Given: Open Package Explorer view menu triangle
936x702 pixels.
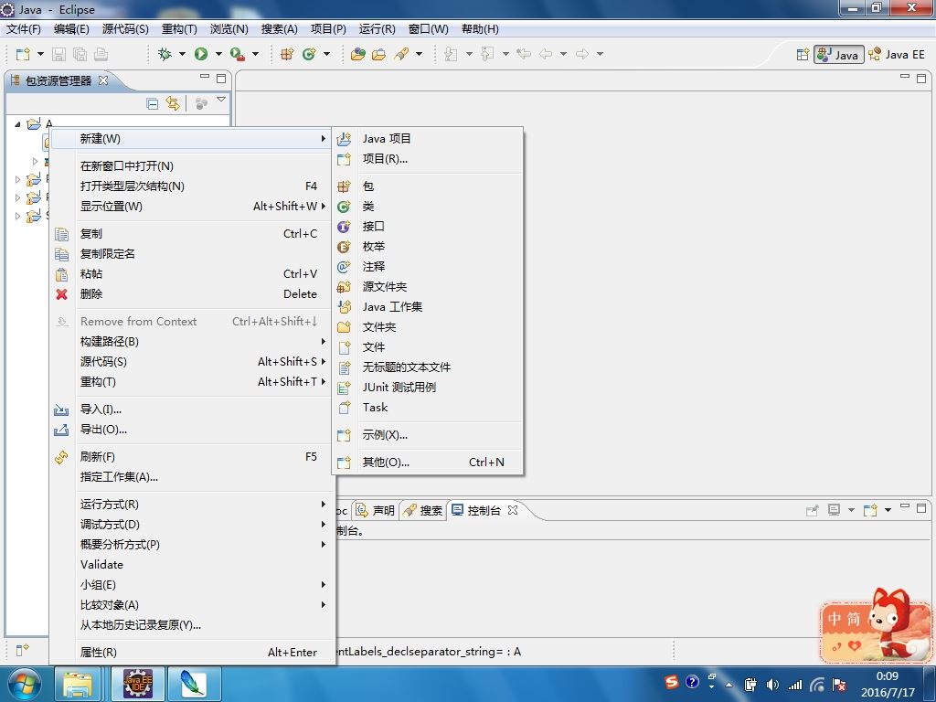Looking at the screenshot, I should (x=221, y=100).
